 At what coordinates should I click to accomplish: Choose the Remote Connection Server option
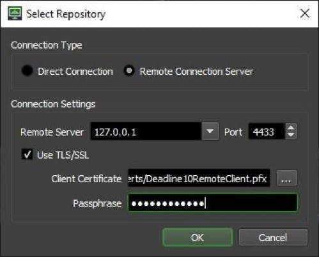tap(129, 70)
